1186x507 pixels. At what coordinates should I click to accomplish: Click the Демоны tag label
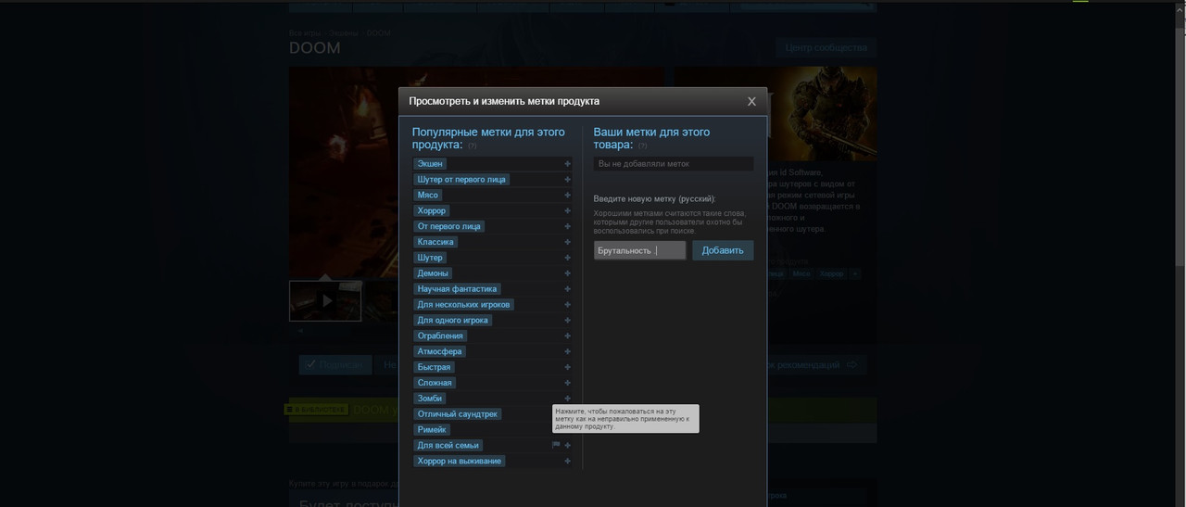433,273
